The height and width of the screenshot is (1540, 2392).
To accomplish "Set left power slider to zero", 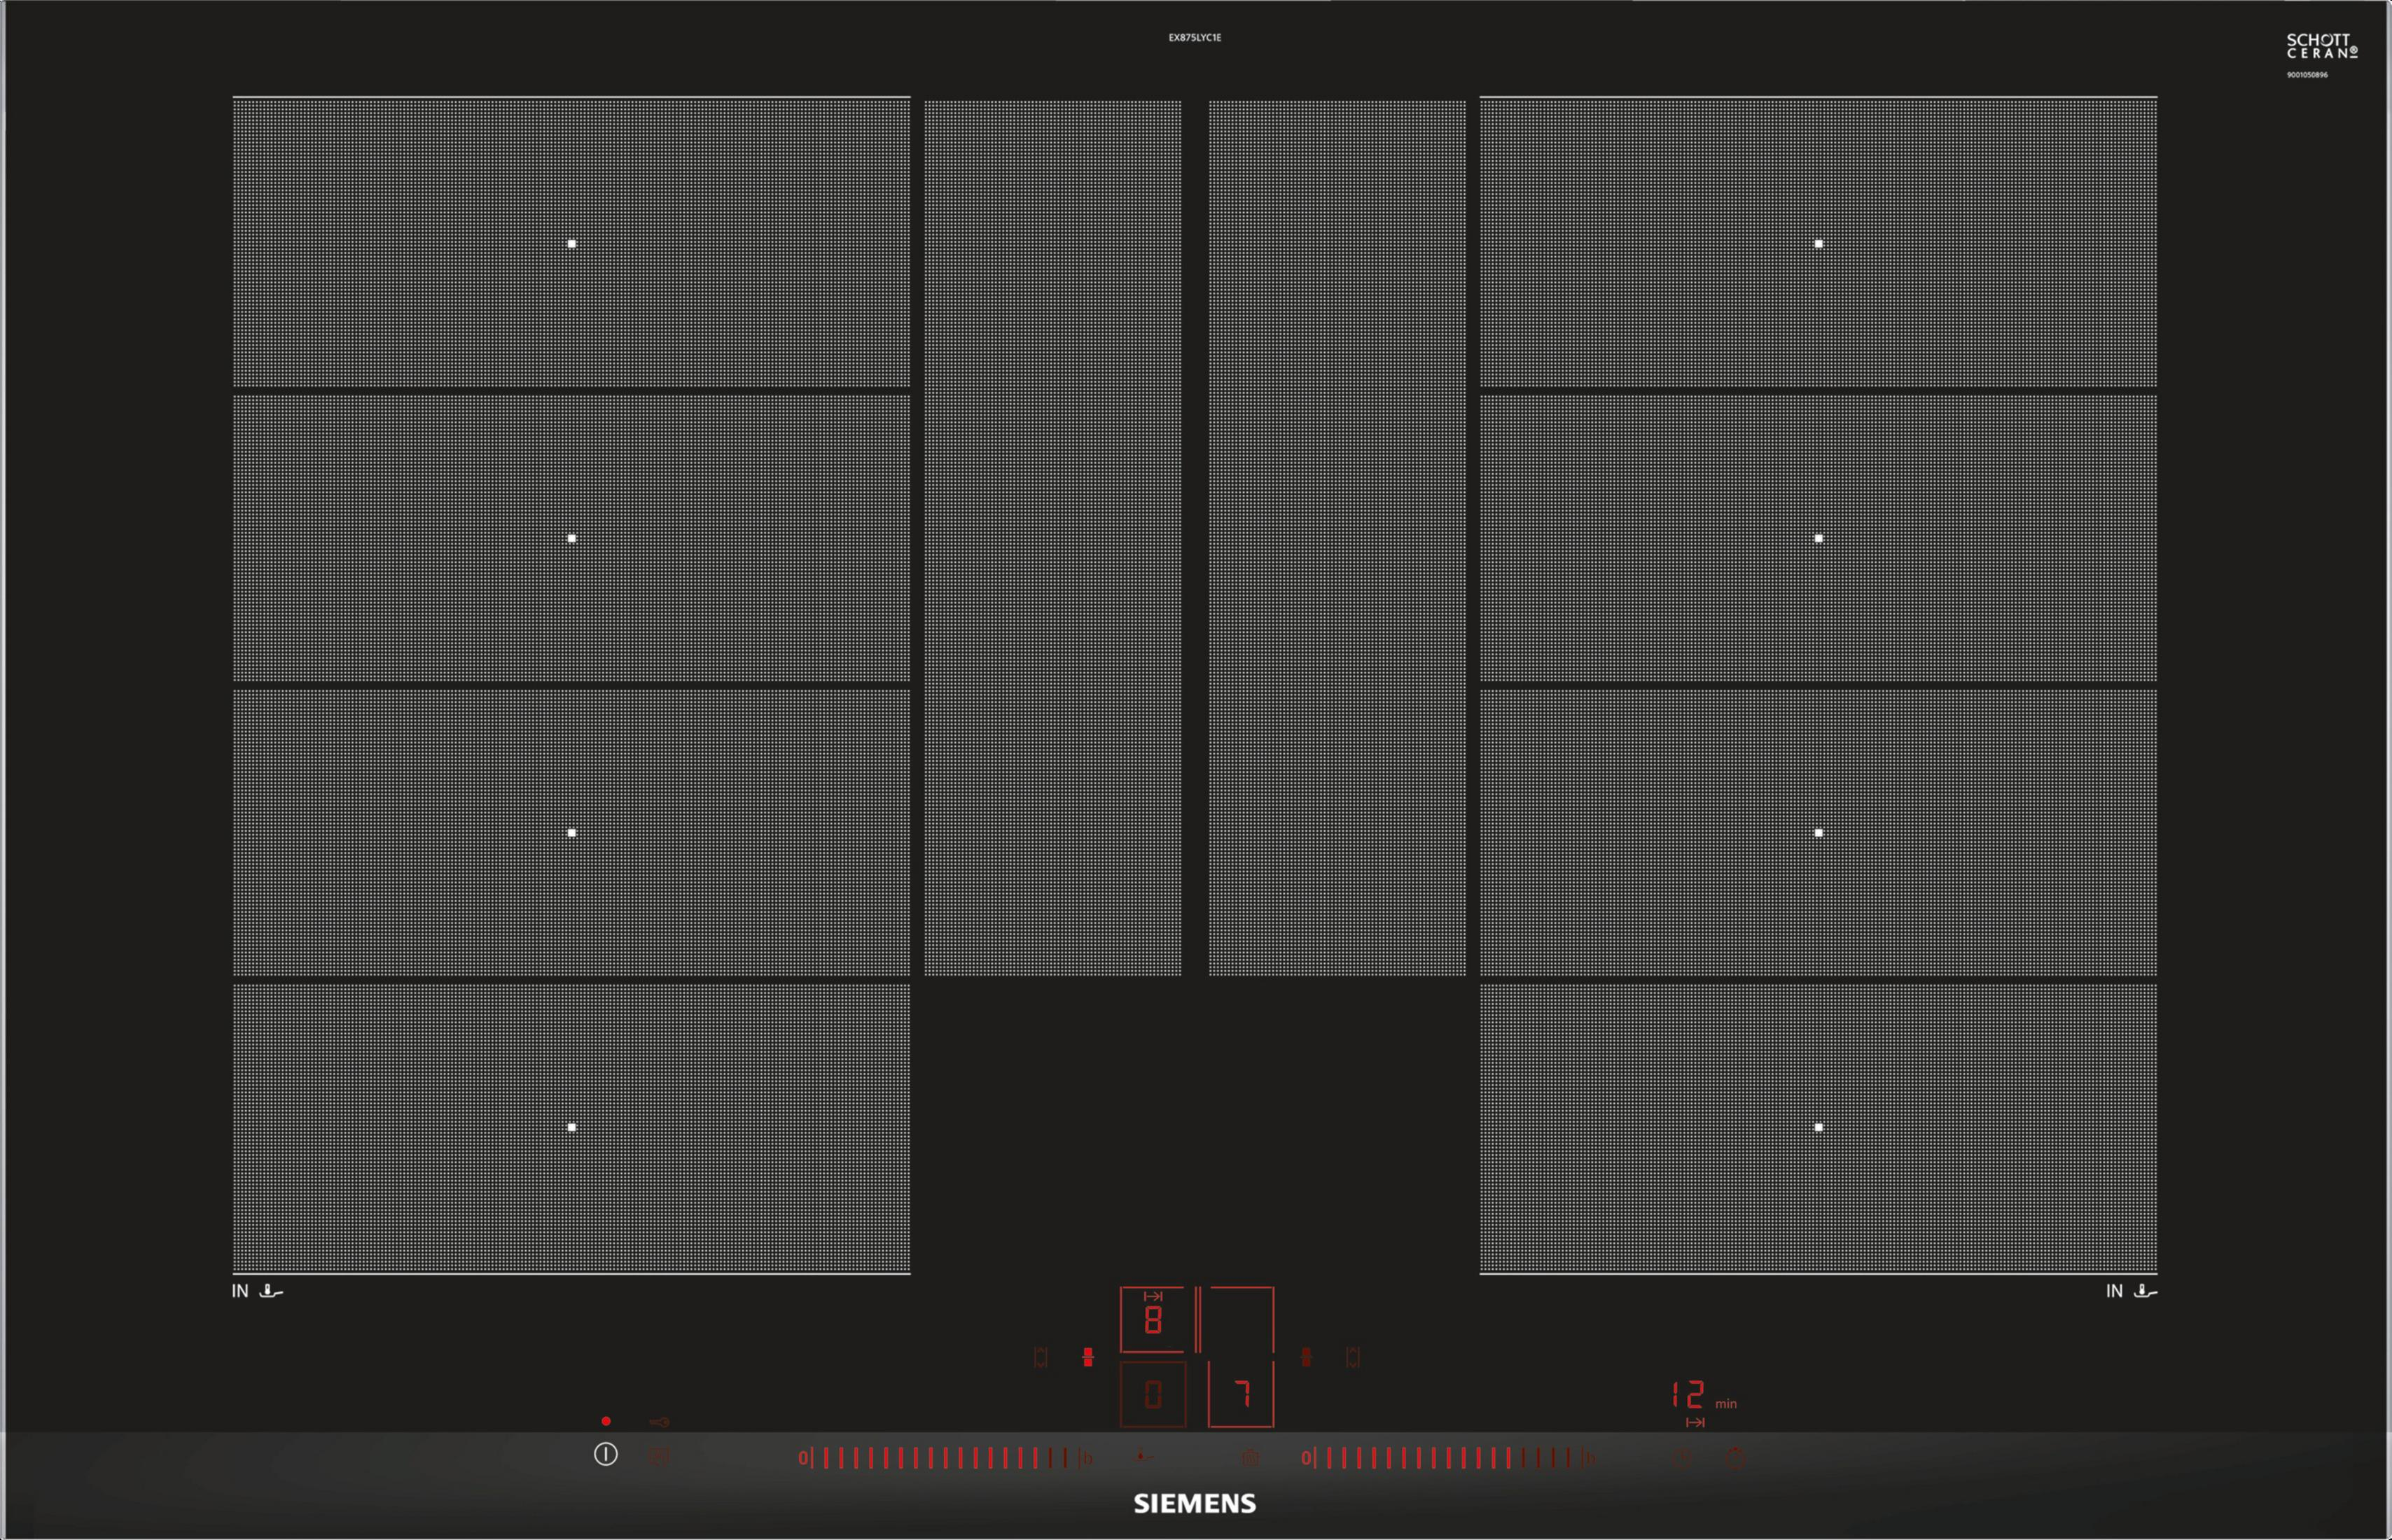I will pyautogui.click(x=802, y=1457).
